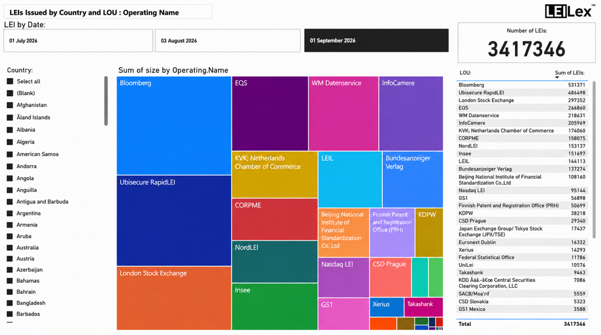Select the CSD Prague treemap tile
Screen dimensions: 601x335
click(x=391, y=277)
